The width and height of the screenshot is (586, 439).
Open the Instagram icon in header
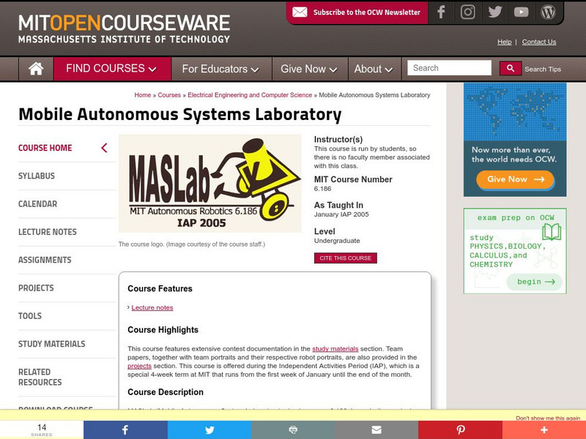pyautogui.click(x=467, y=12)
